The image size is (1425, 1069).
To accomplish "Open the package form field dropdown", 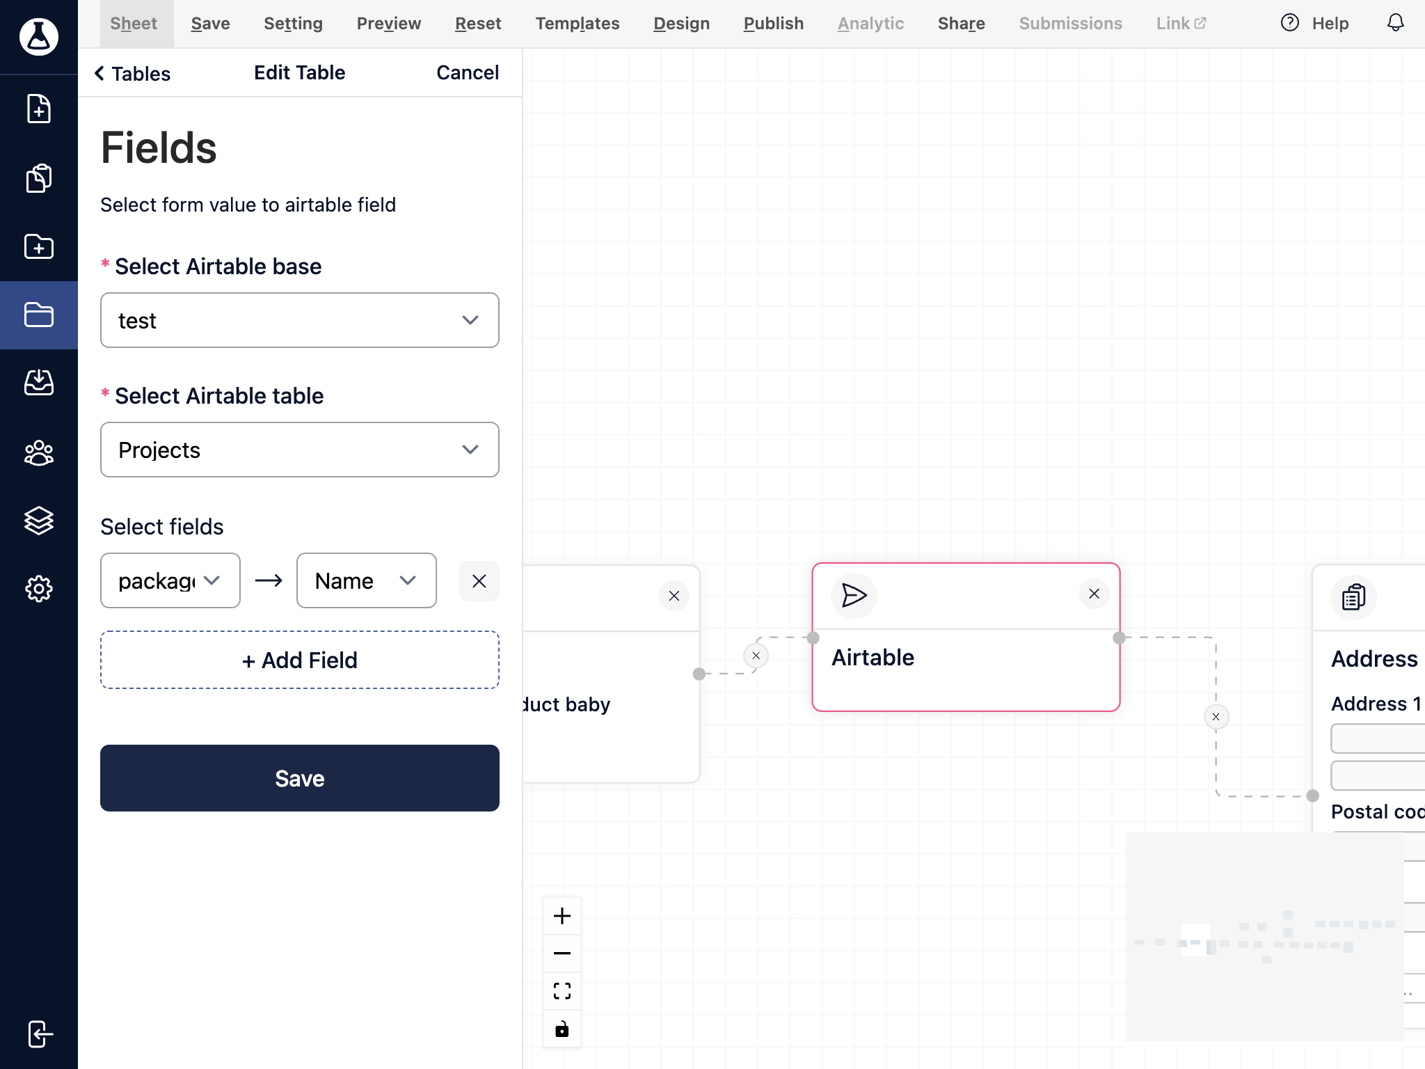I will click(170, 580).
